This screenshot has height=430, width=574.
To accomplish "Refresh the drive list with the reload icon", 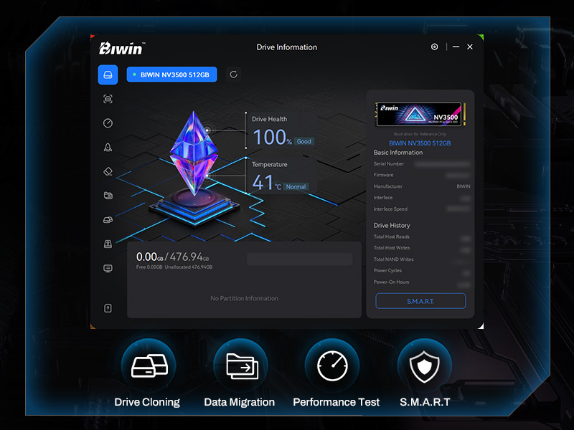I will pyautogui.click(x=234, y=75).
